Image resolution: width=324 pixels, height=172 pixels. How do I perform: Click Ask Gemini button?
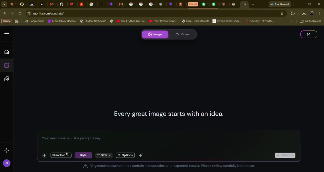coord(280,4)
